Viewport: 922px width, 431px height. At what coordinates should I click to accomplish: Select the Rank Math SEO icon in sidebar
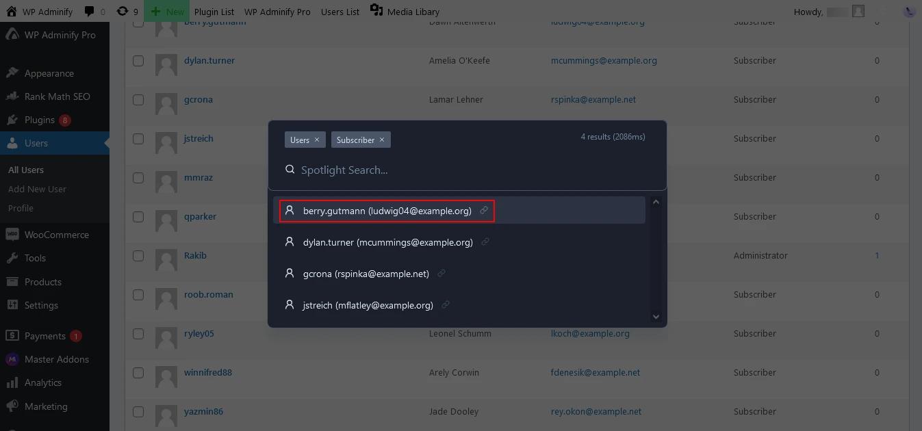click(x=12, y=96)
